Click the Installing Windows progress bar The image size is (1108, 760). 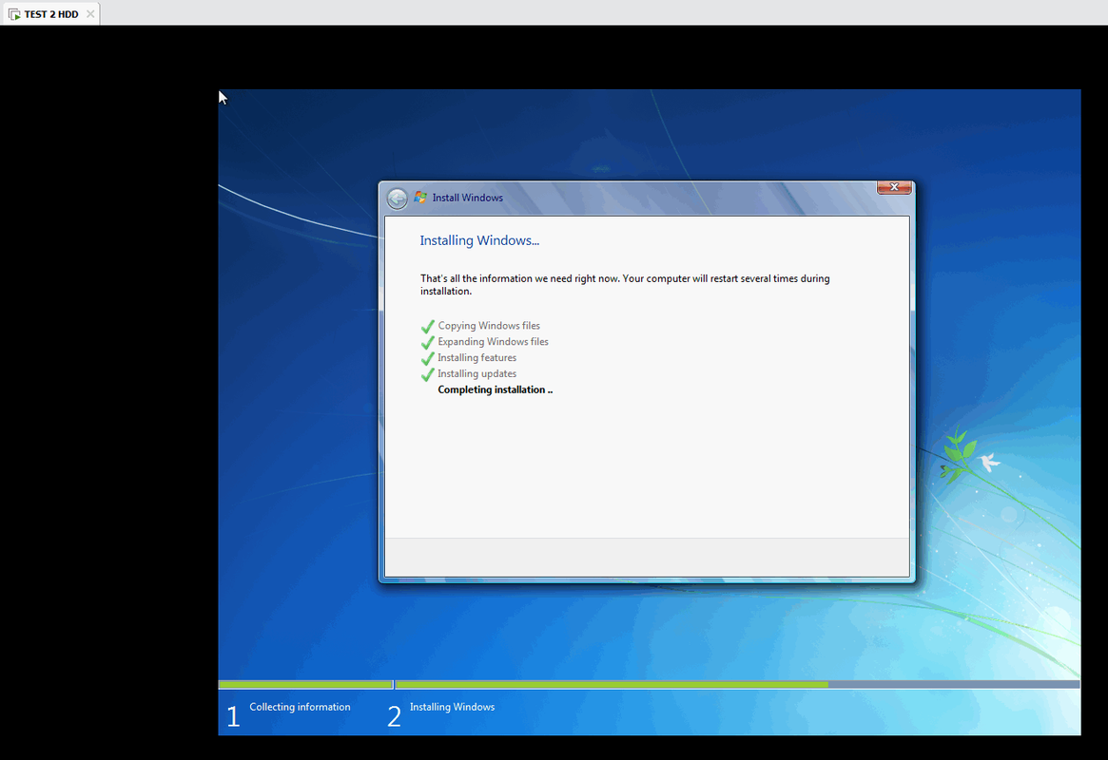(x=737, y=685)
